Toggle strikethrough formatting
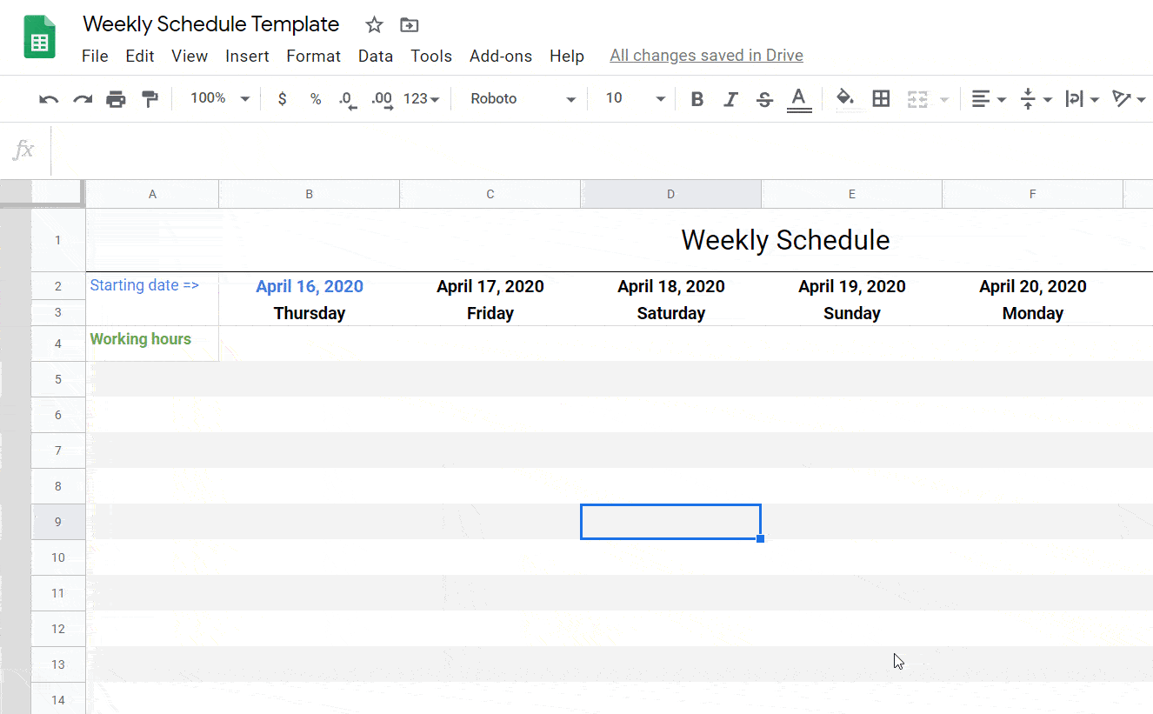Viewport: 1153px width, 714px height. click(764, 99)
